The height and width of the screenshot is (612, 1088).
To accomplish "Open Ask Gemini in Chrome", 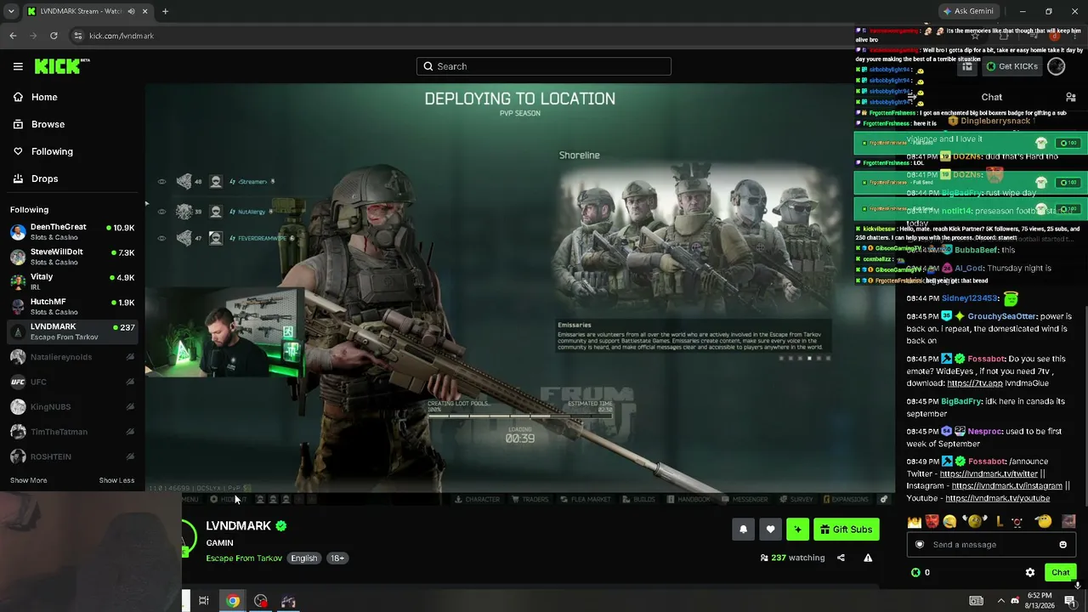I will coord(967,11).
